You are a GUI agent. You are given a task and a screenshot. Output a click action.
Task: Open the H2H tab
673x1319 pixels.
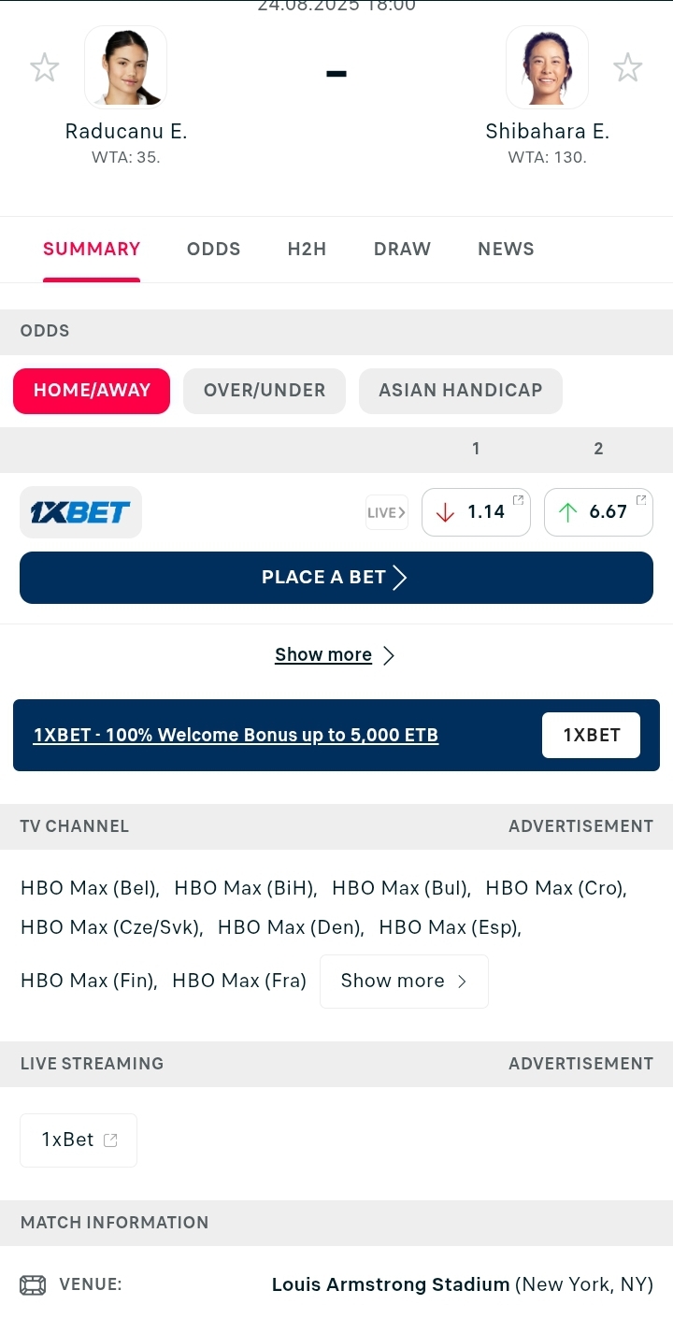[x=307, y=249]
